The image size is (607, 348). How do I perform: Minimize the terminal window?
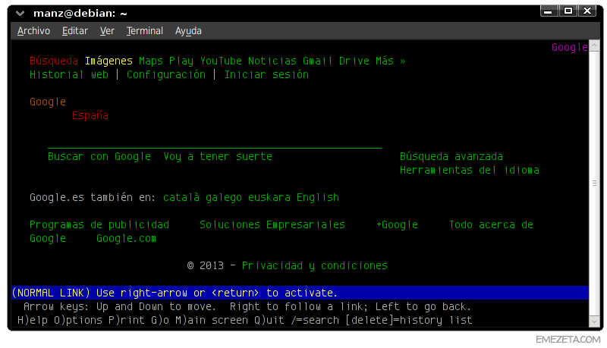click(549, 11)
